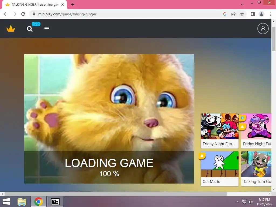Screen dimensions: 276x207
Task: Close the Talking Ginger tab
Action: [x=63, y=5]
